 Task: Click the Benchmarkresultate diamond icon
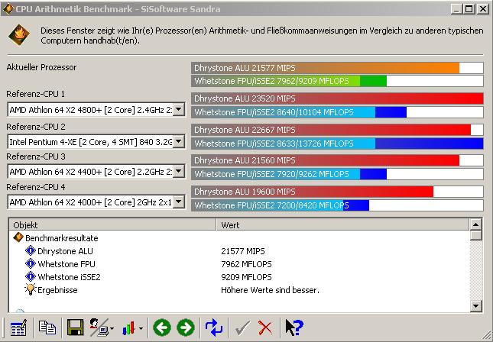tap(18, 237)
